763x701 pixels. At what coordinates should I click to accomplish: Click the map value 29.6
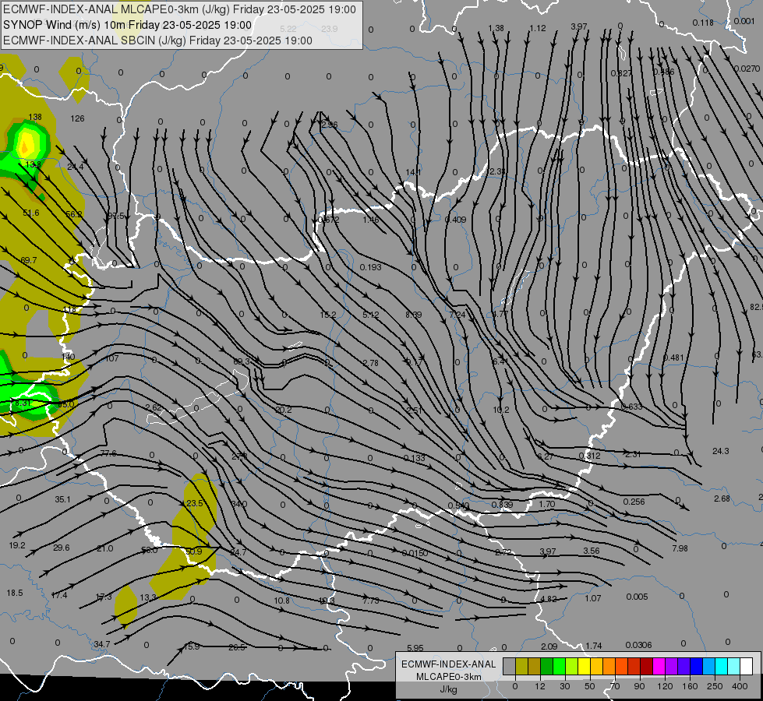pos(62,548)
